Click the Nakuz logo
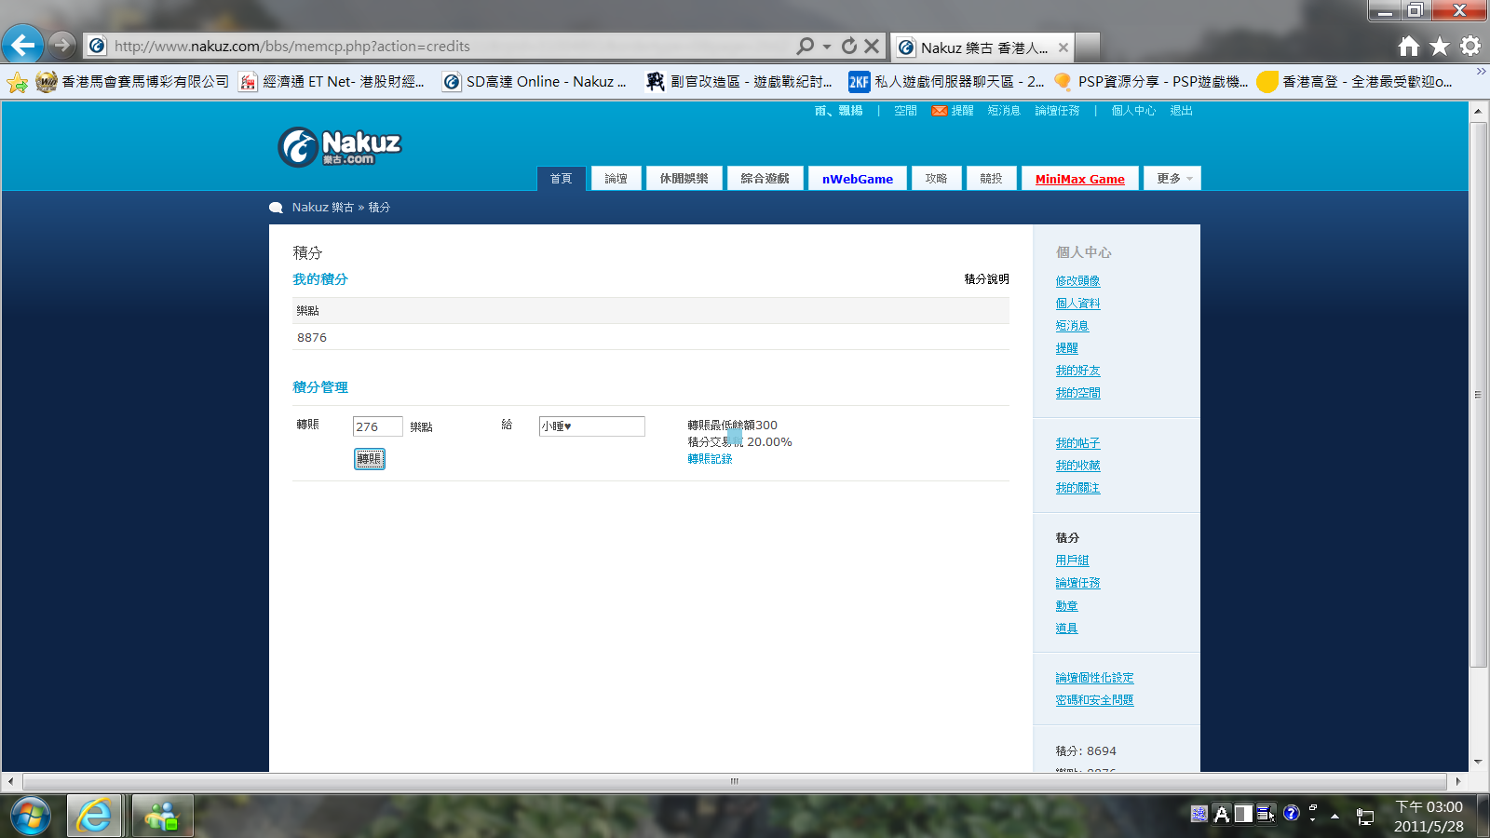The height and width of the screenshot is (838, 1490). [x=339, y=147]
